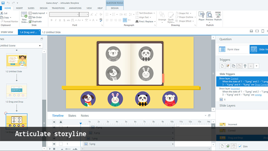Click the timeline zoom slider

coord(68,149)
